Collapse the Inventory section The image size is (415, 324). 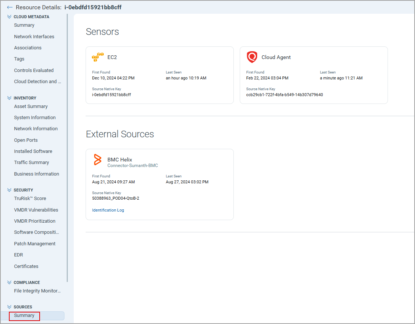[x=9, y=98]
